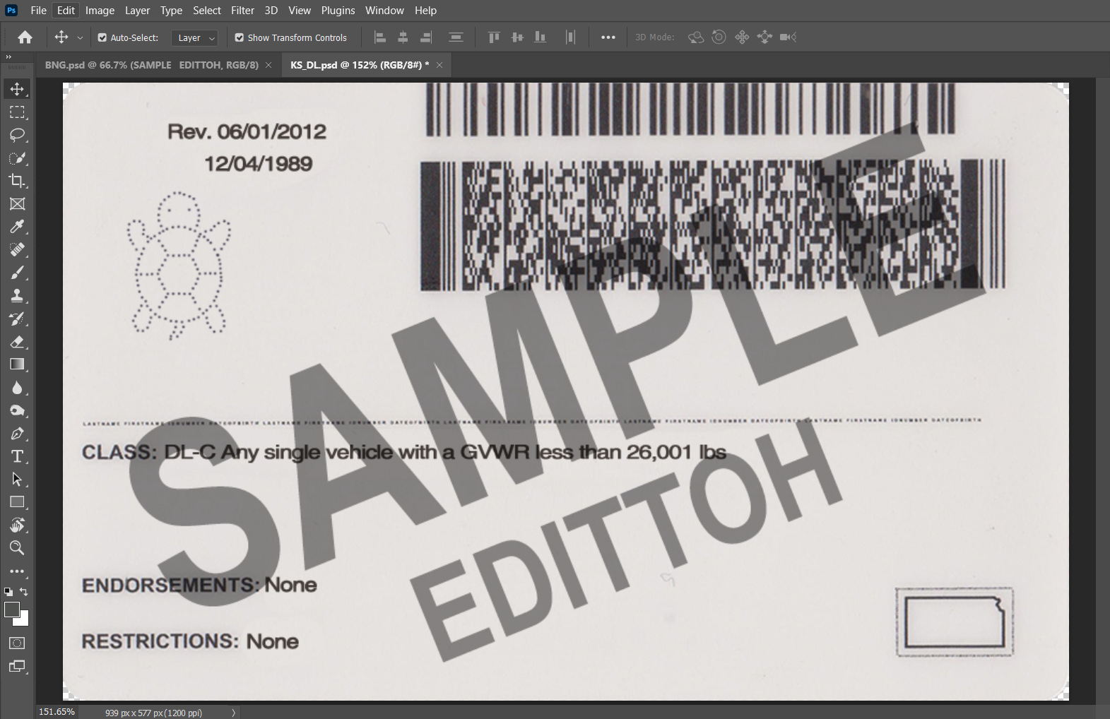Toggle the Show Transform Controls checkbox
This screenshot has height=719, width=1110.
[240, 37]
